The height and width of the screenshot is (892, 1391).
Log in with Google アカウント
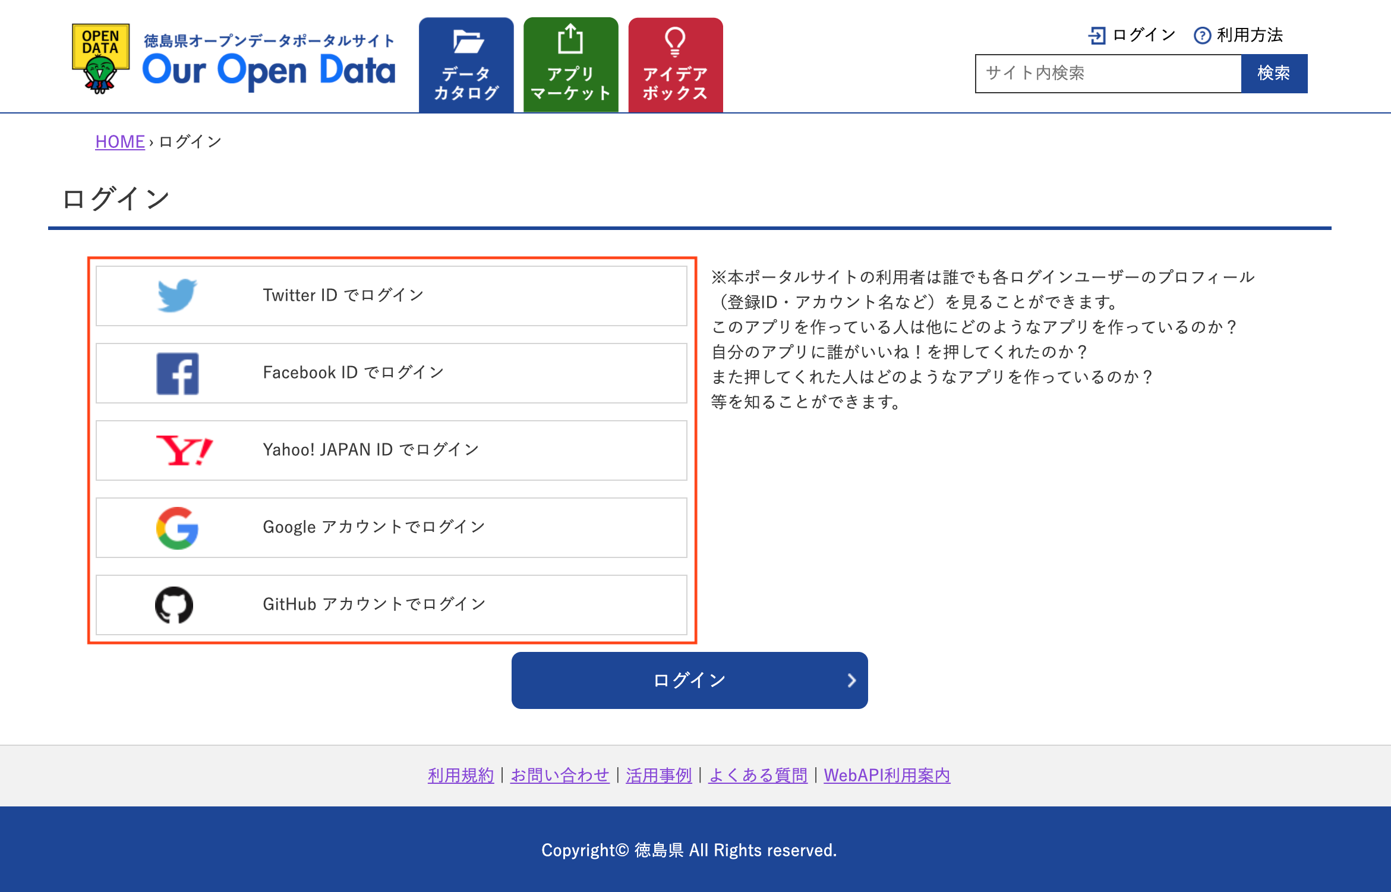[x=392, y=527]
